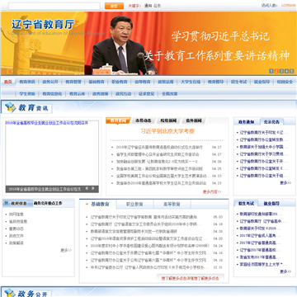Click the 教育资讯 section logo icon

(11, 107)
